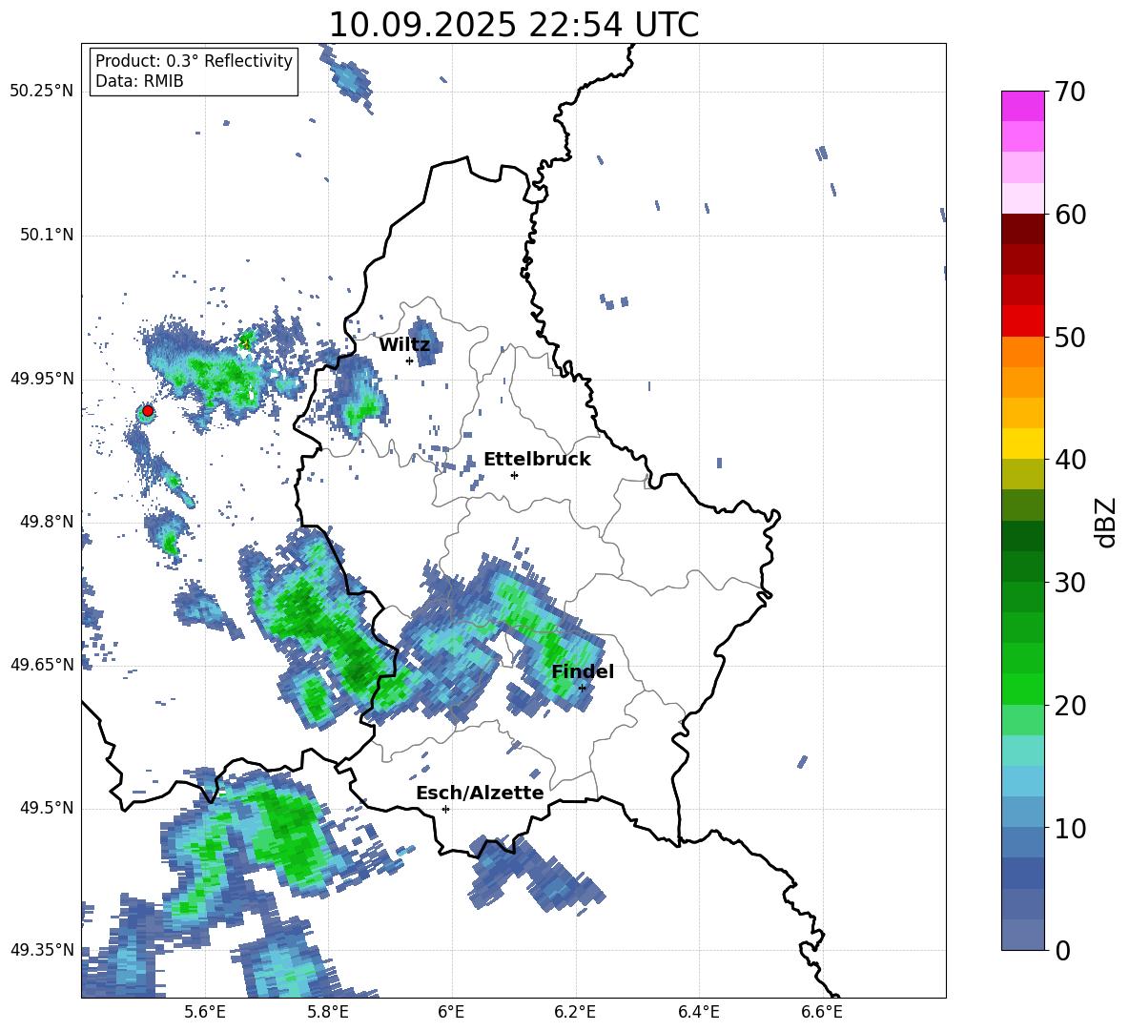Click the 10 colorbar tick label
This screenshot has width=1129, height=1031.
point(1070,829)
